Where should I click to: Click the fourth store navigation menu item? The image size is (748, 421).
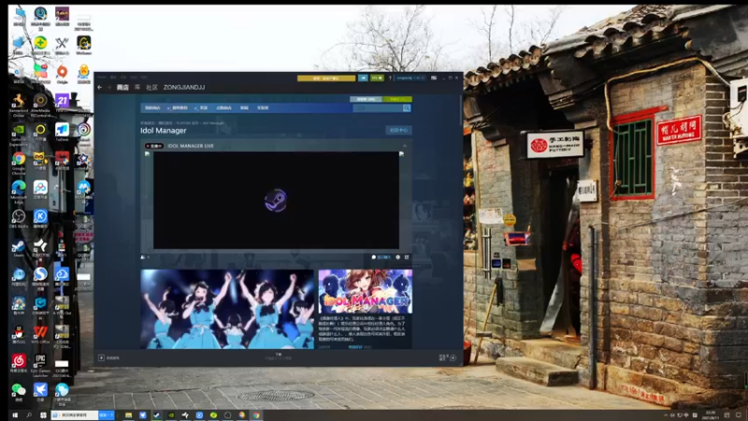click(223, 108)
